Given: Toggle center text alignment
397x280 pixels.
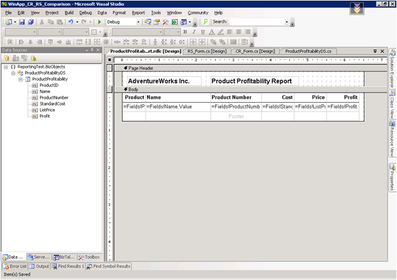Looking at the screenshot, I should pos(238,32).
